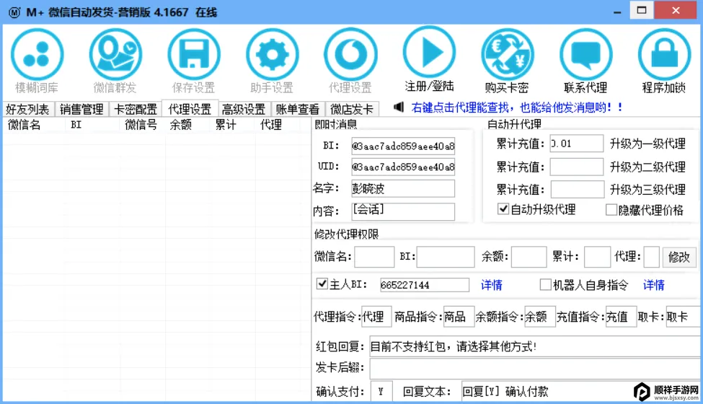703x404 pixels.
Task: Click the 代理 column header
Action: click(271, 125)
